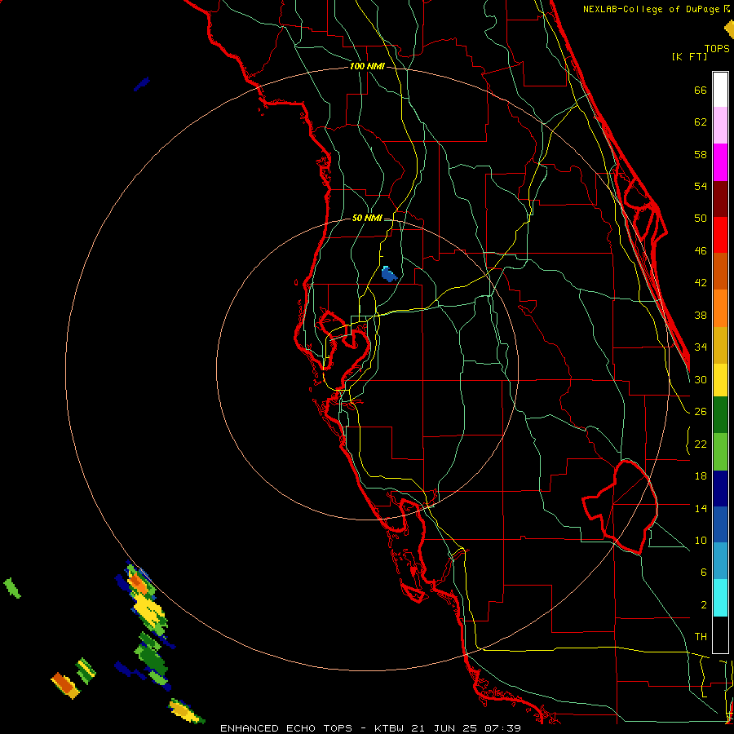Screen dimensions: 734x734
Task: Click the lone green echo at far left edge
Action: [12, 588]
